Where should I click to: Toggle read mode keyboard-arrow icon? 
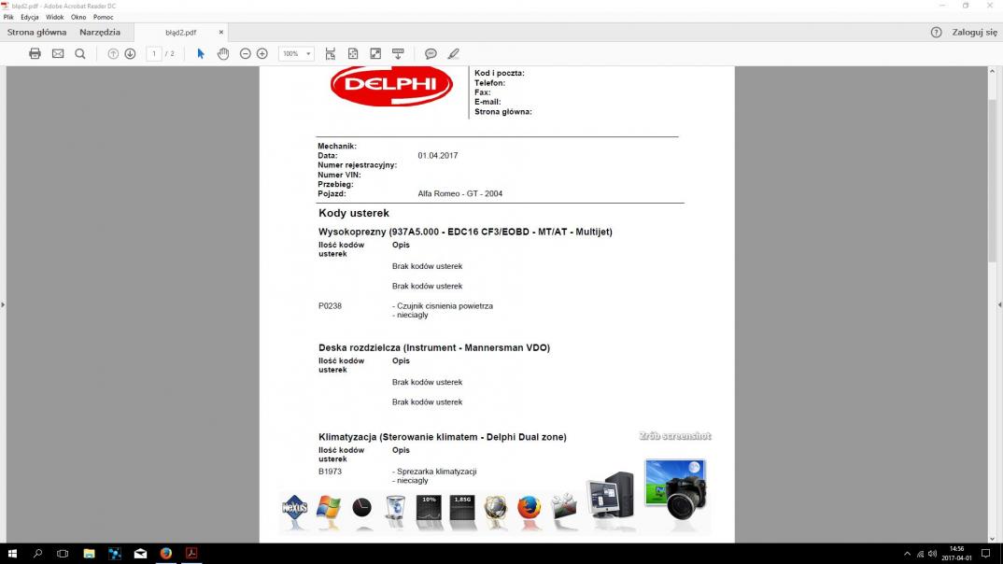click(x=398, y=54)
